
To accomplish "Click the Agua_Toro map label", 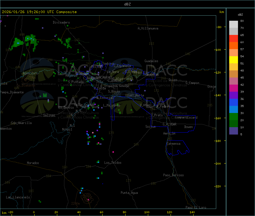I will [x=30, y=73].
